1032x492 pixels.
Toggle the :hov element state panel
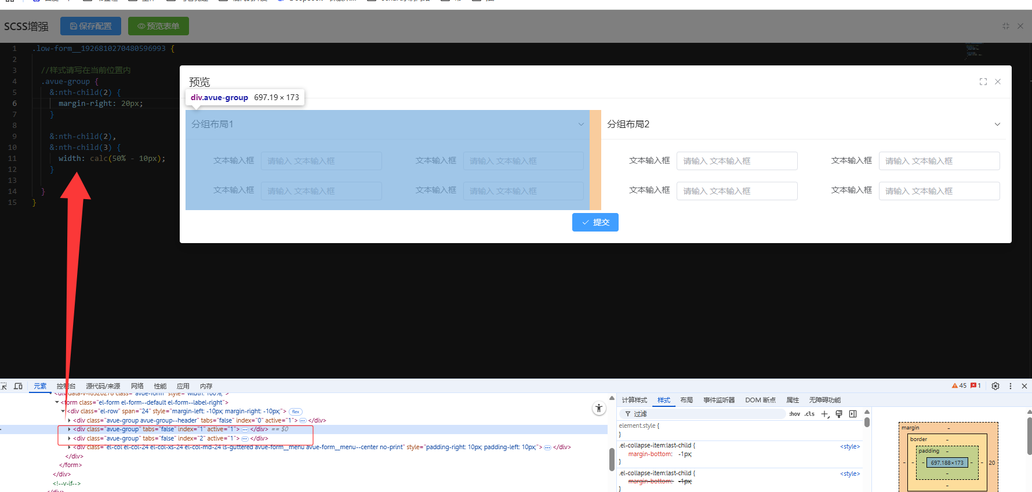pyautogui.click(x=795, y=414)
